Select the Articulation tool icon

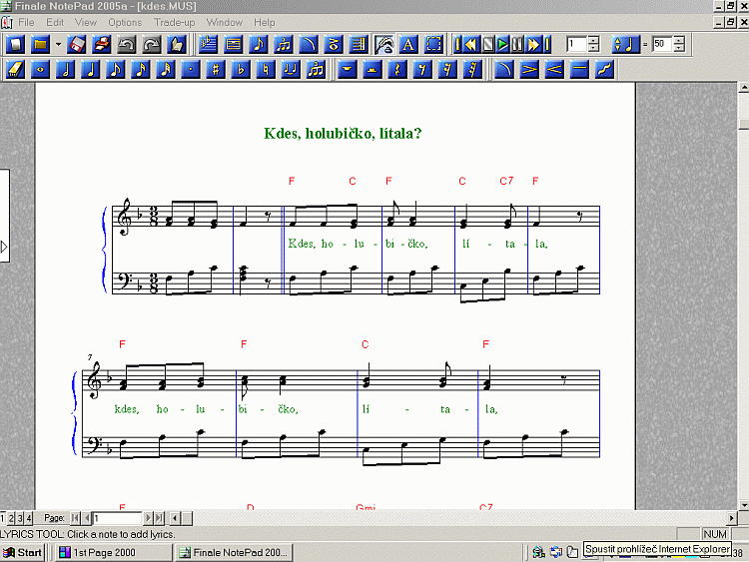click(334, 44)
